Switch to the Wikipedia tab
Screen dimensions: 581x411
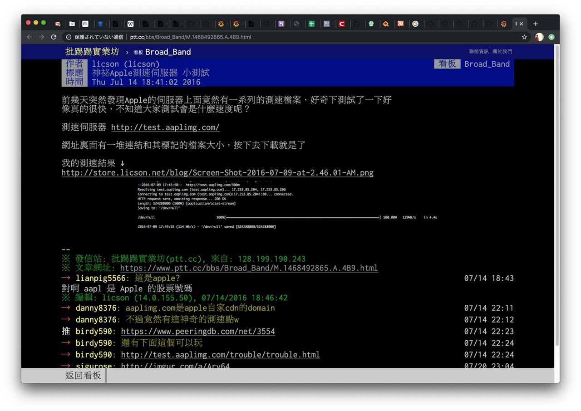(131, 24)
